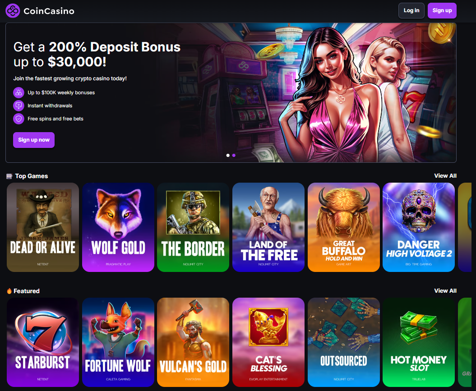476x391 pixels.
Task: Launch the Wolf Gold game tile
Action: (x=118, y=227)
